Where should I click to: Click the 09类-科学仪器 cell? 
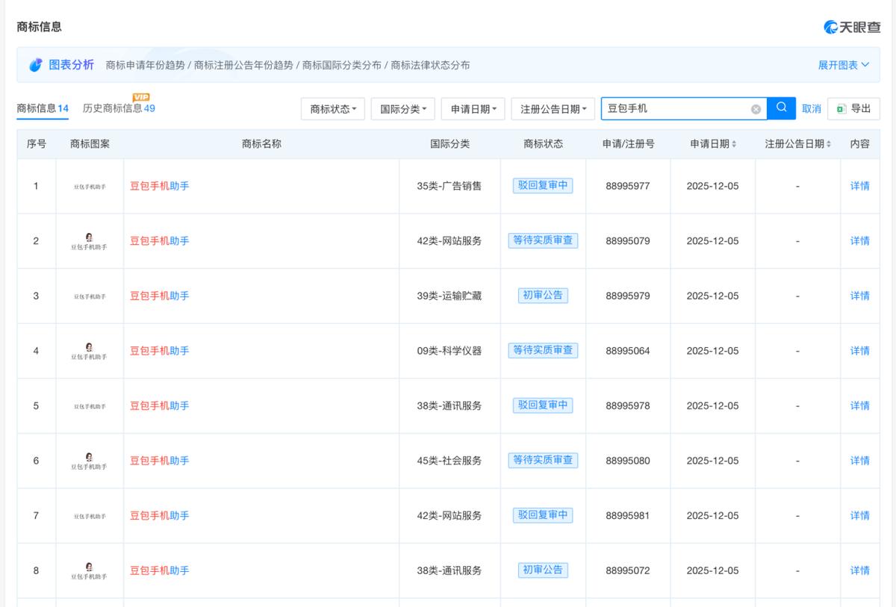449,351
